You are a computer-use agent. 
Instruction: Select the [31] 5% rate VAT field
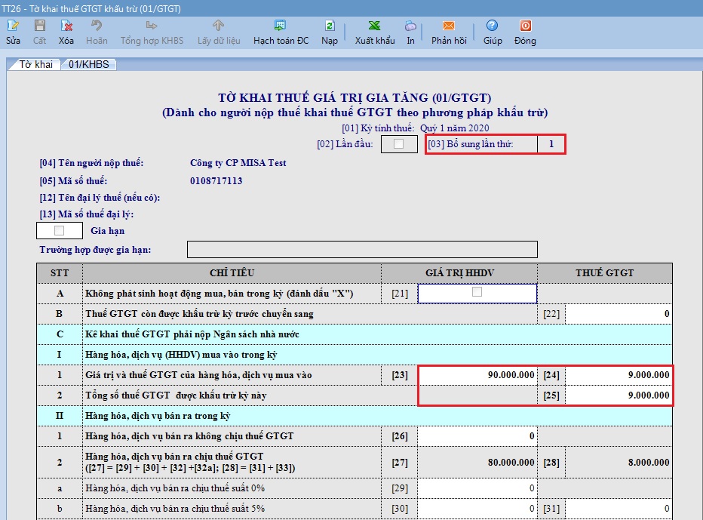(x=619, y=509)
